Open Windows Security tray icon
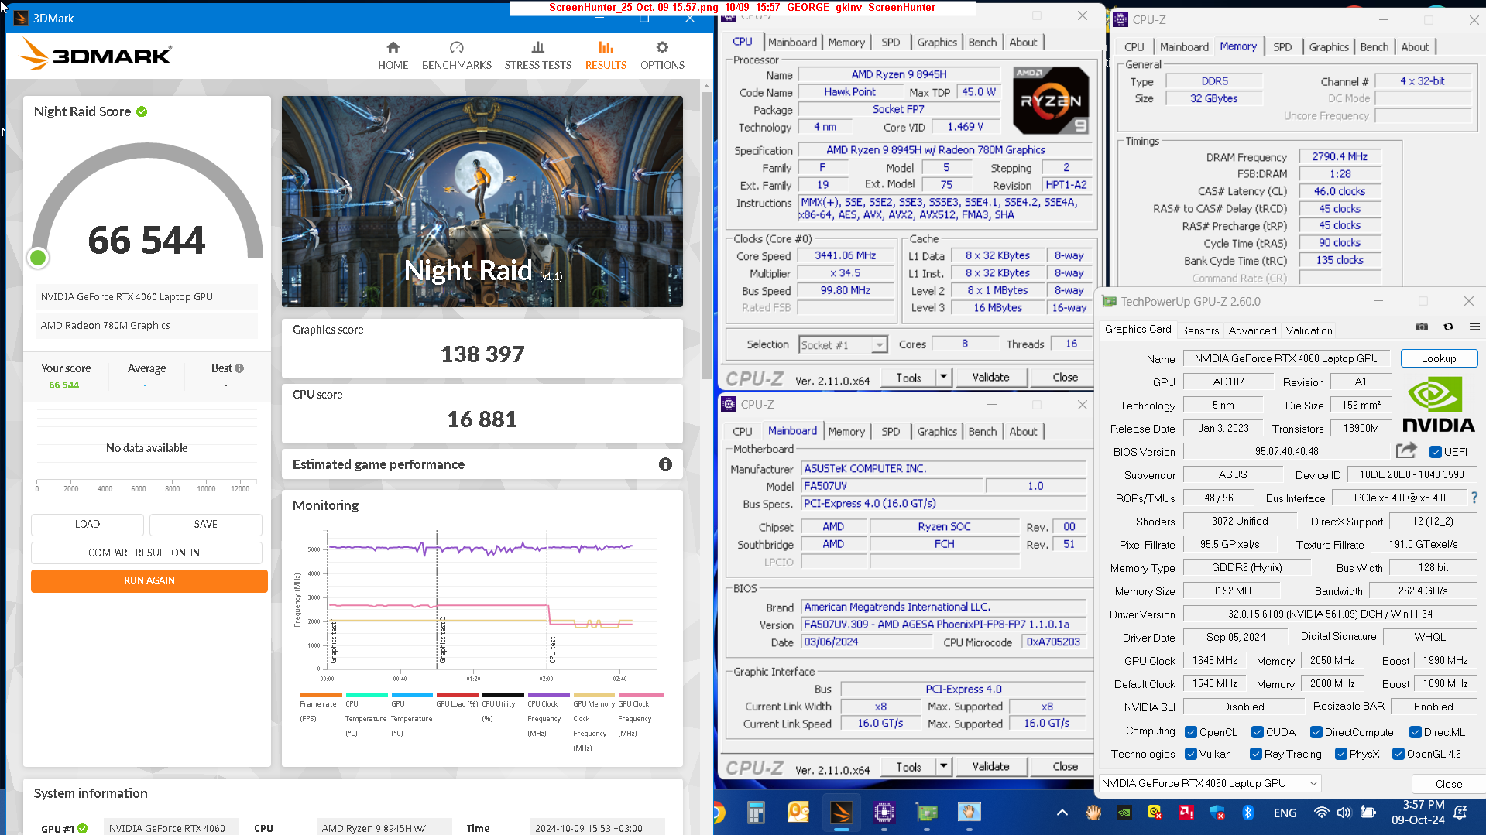This screenshot has height=835, width=1486. click(1217, 813)
